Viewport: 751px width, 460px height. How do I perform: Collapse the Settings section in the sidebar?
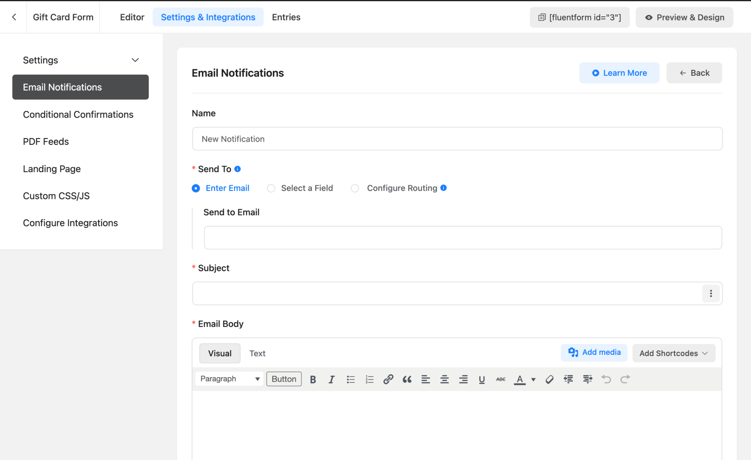135,60
